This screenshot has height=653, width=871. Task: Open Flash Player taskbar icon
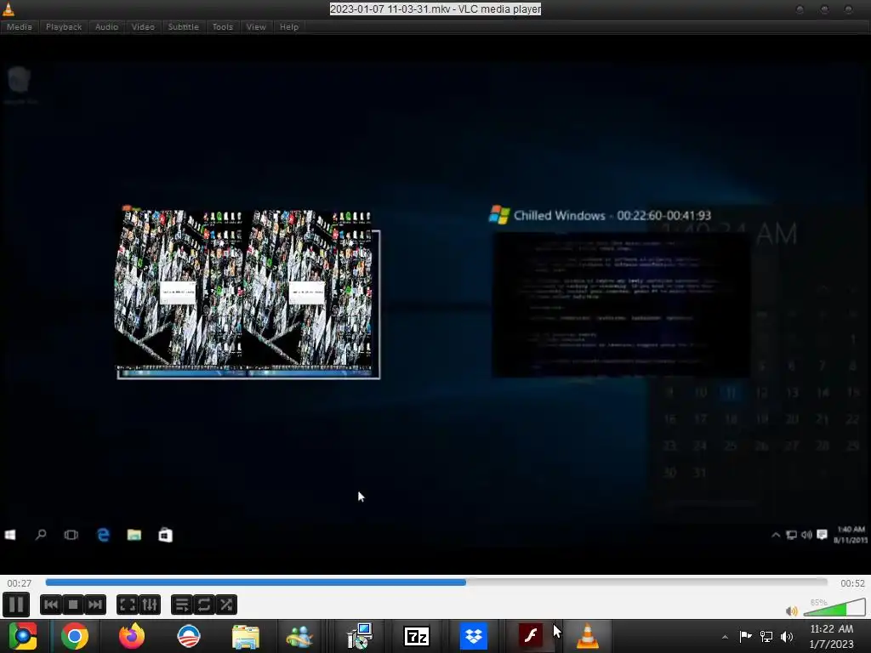[531, 636]
